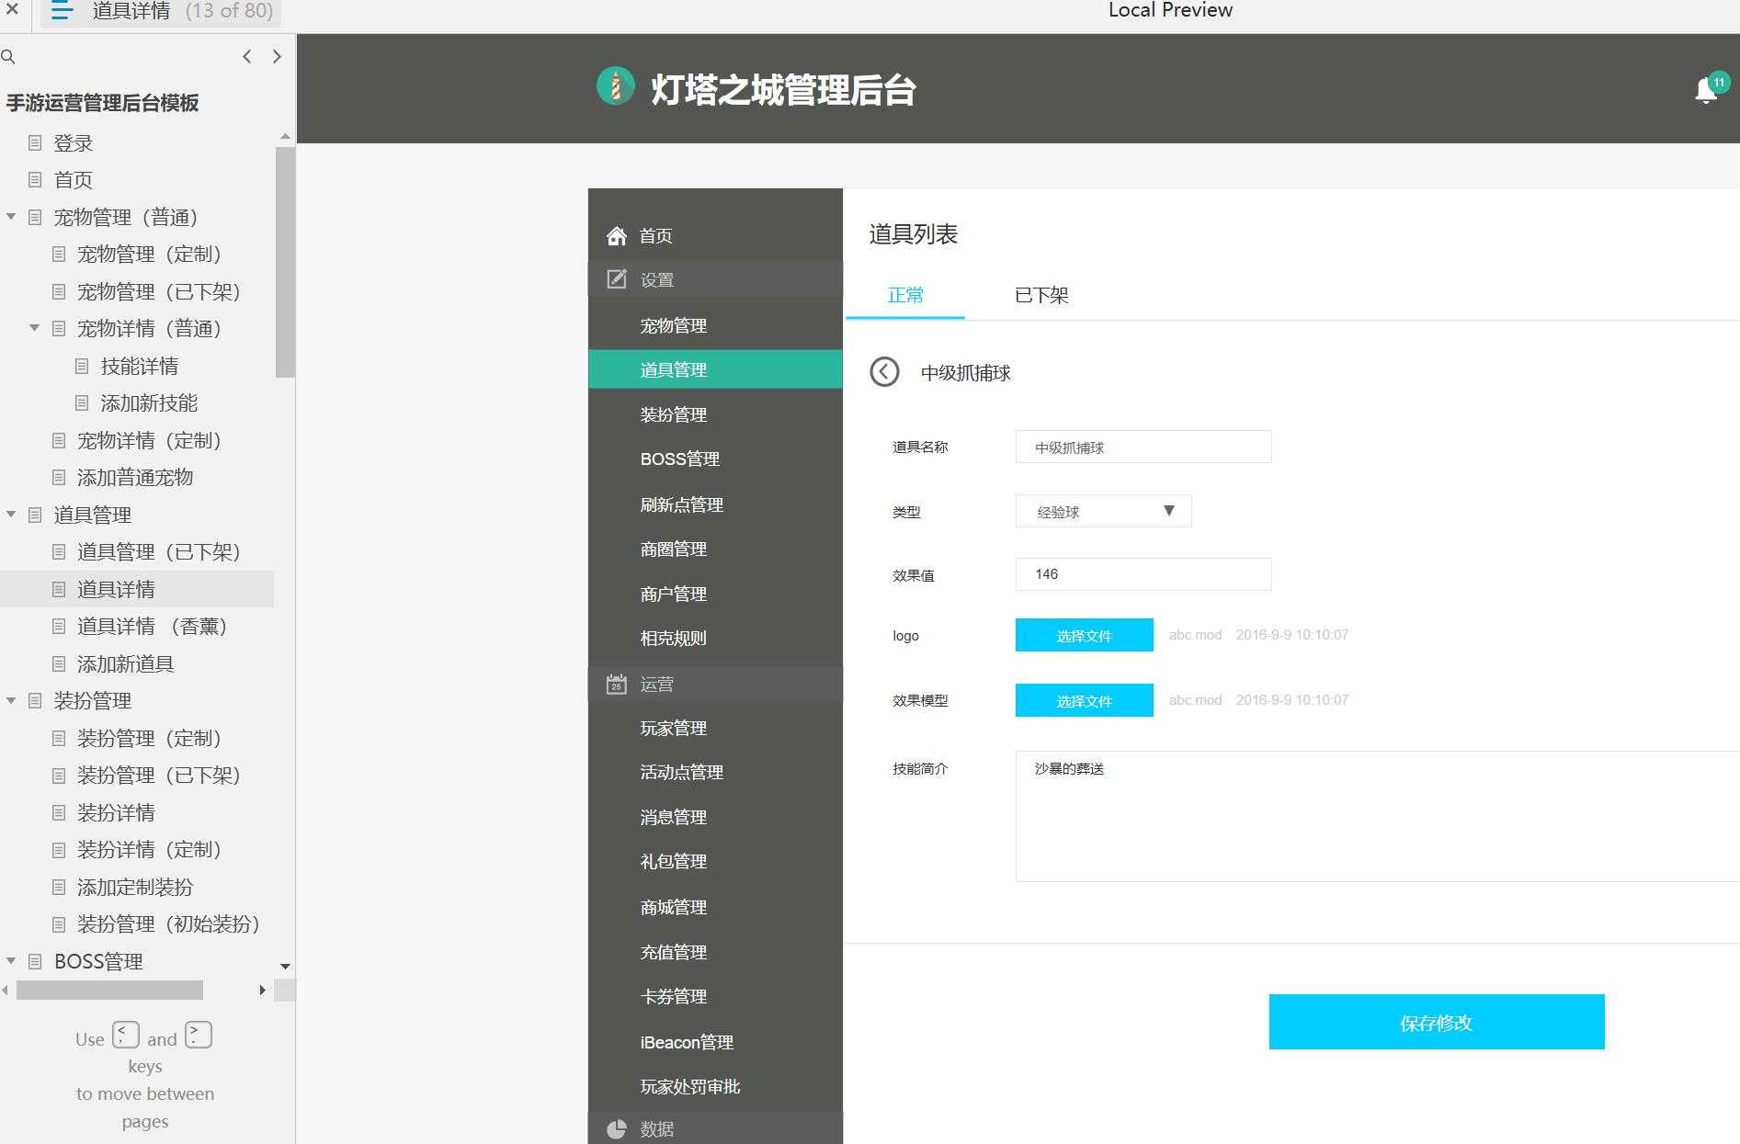Select the 首页 home icon in sidebar
This screenshot has height=1144, width=1740.
(616, 235)
